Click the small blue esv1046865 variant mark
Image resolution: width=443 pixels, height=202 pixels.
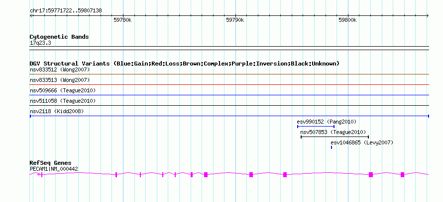pyautogui.click(x=332, y=147)
